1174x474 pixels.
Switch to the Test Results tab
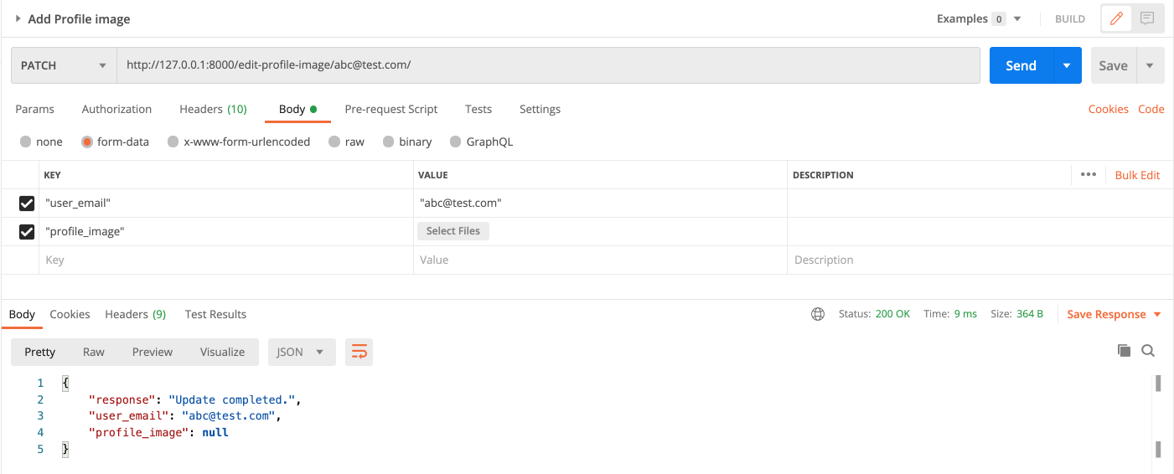click(215, 314)
